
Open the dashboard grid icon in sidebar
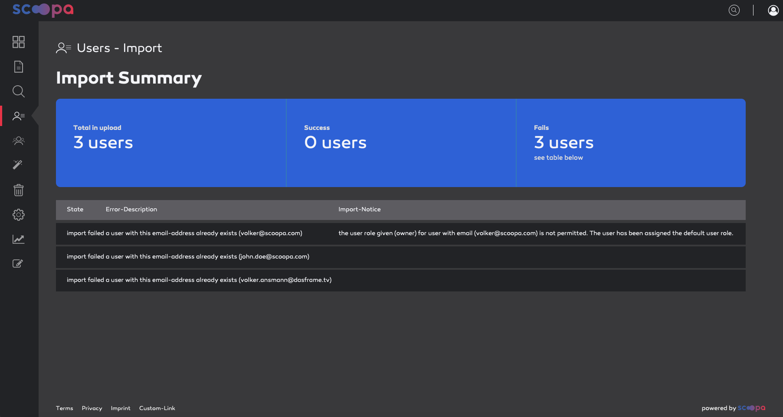19,42
